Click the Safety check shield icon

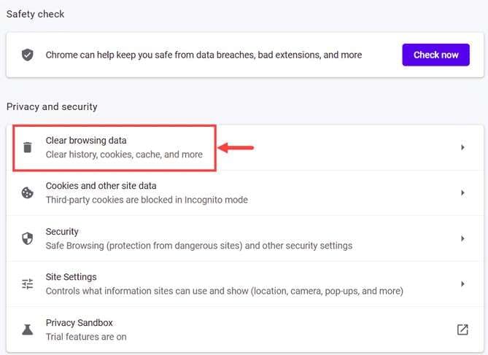tap(28, 55)
